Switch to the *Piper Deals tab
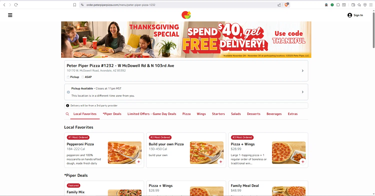The image size is (375, 196). point(112,114)
